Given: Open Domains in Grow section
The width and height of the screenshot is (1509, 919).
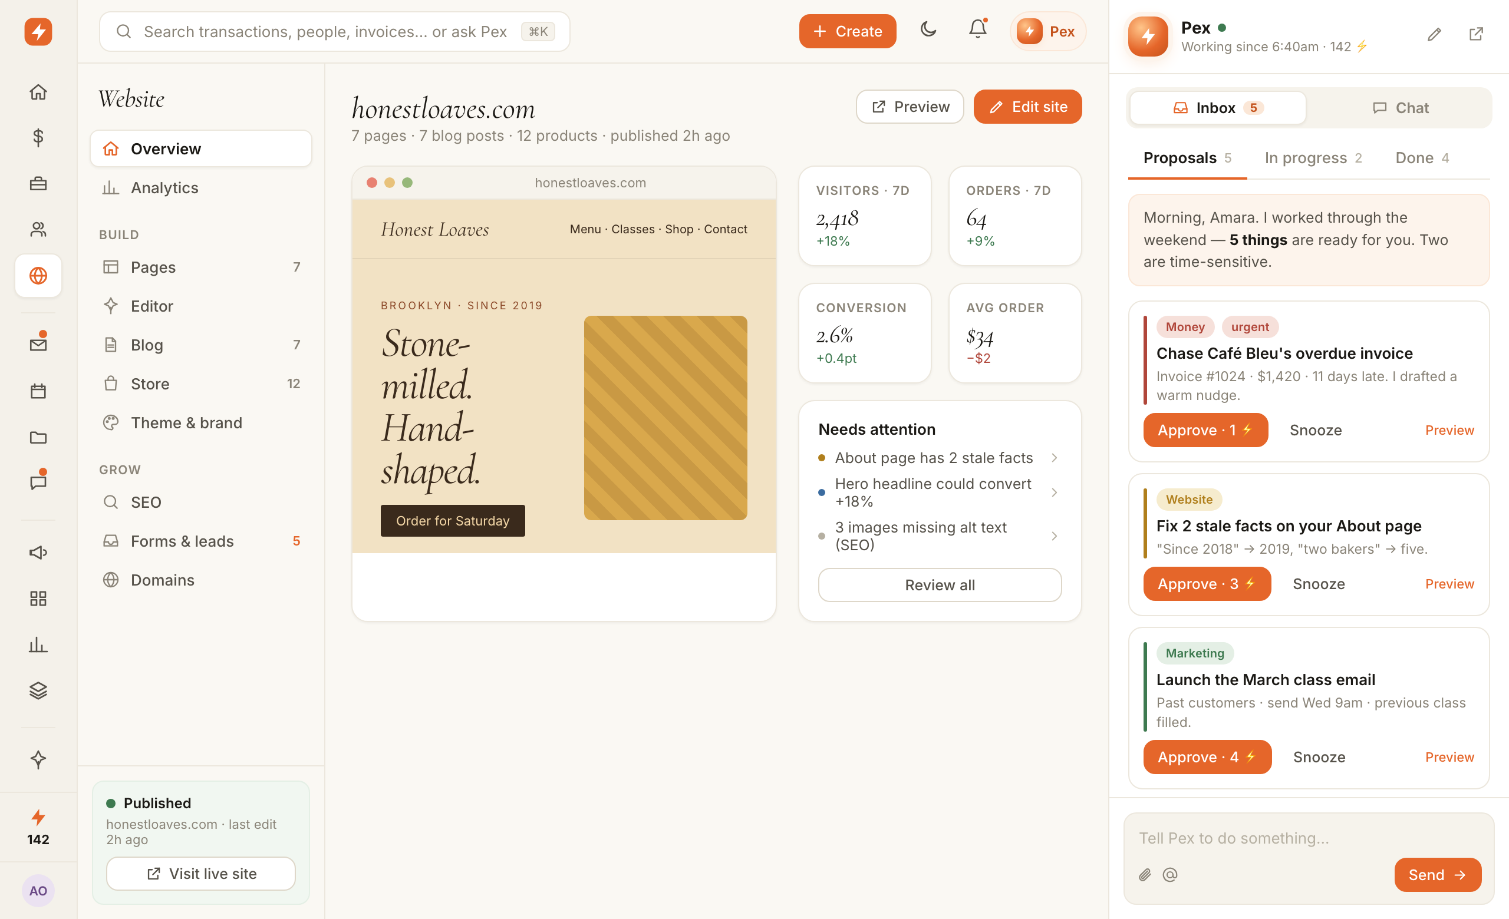Looking at the screenshot, I should (201, 580).
